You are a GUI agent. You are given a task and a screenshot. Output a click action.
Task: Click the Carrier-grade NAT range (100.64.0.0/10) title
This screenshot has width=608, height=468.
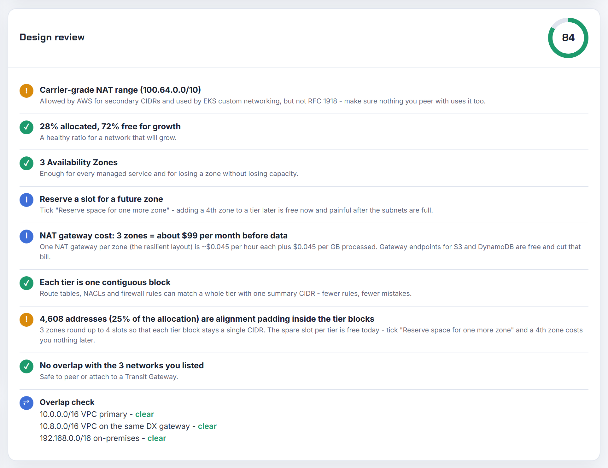coord(120,90)
